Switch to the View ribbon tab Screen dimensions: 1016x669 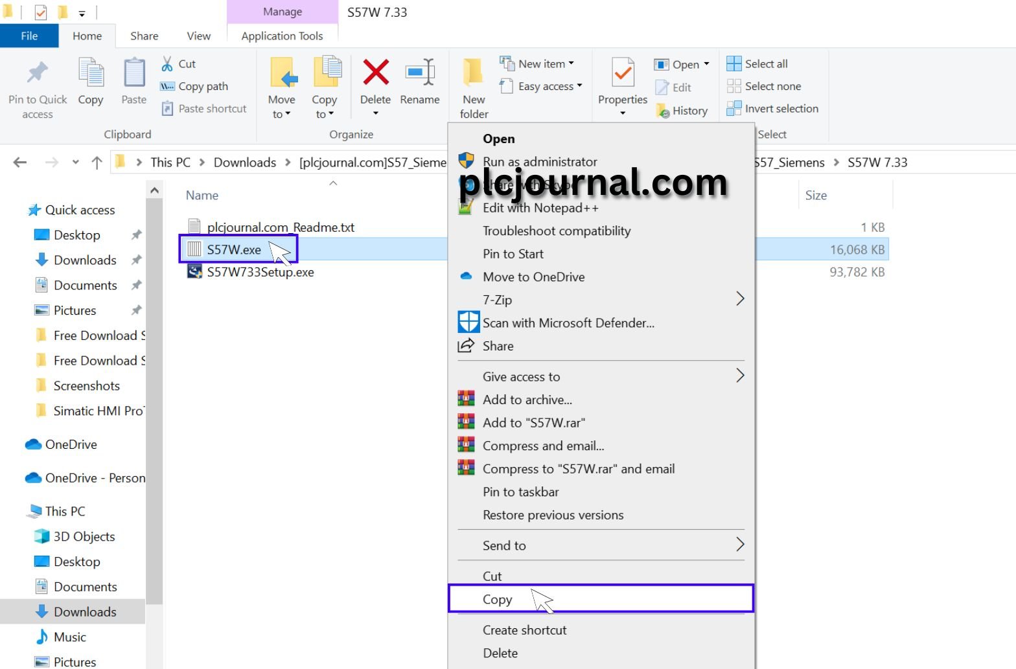198,36
